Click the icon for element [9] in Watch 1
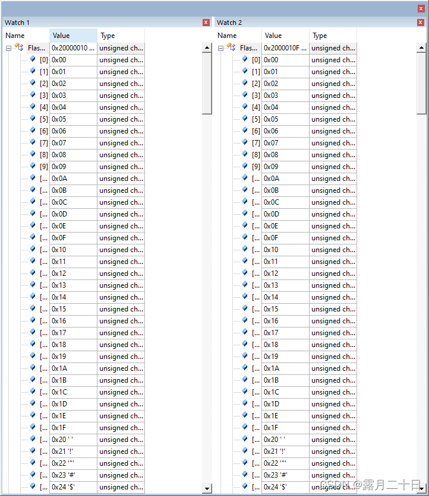The height and width of the screenshot is (496, 429). pos(33,166)
